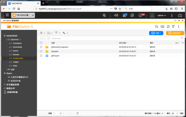
Task: Click the volume control speaker icon
Action: pos(116,16)
